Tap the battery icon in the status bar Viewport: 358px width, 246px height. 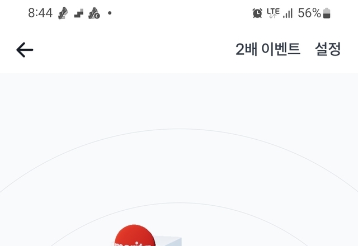point(327,13)
